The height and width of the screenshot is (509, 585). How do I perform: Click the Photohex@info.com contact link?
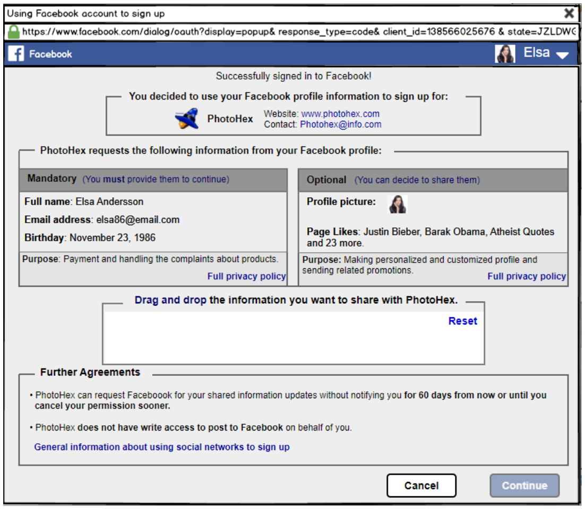pos(341,125)
